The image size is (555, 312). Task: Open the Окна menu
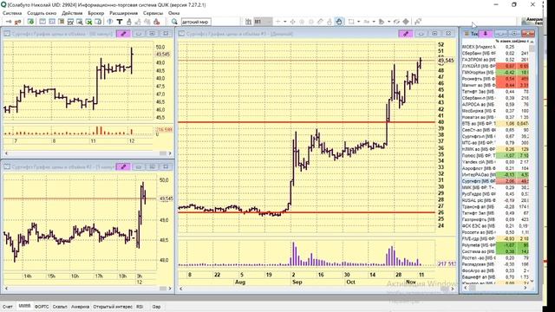173,13
